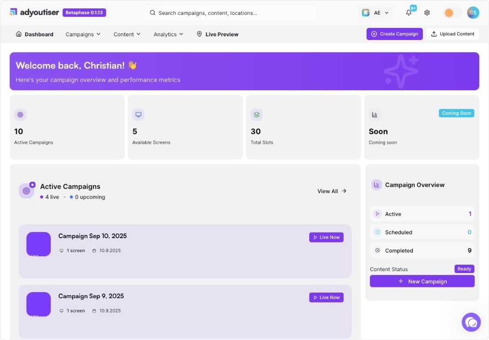Open the Live Preview page
This screenshot has height=340, width=489.
tap(217, 34)
